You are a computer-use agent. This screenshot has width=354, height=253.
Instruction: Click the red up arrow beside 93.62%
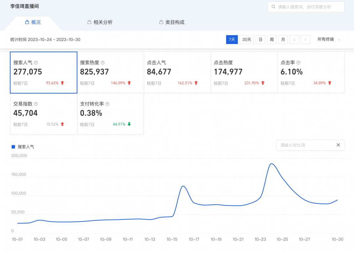pyautogui.click(x=63, y=83)
